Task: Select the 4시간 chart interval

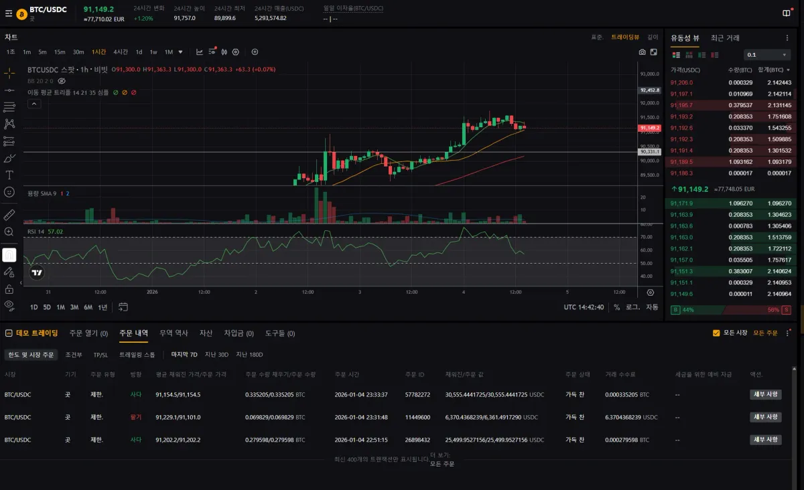Action: click(121, 52)
